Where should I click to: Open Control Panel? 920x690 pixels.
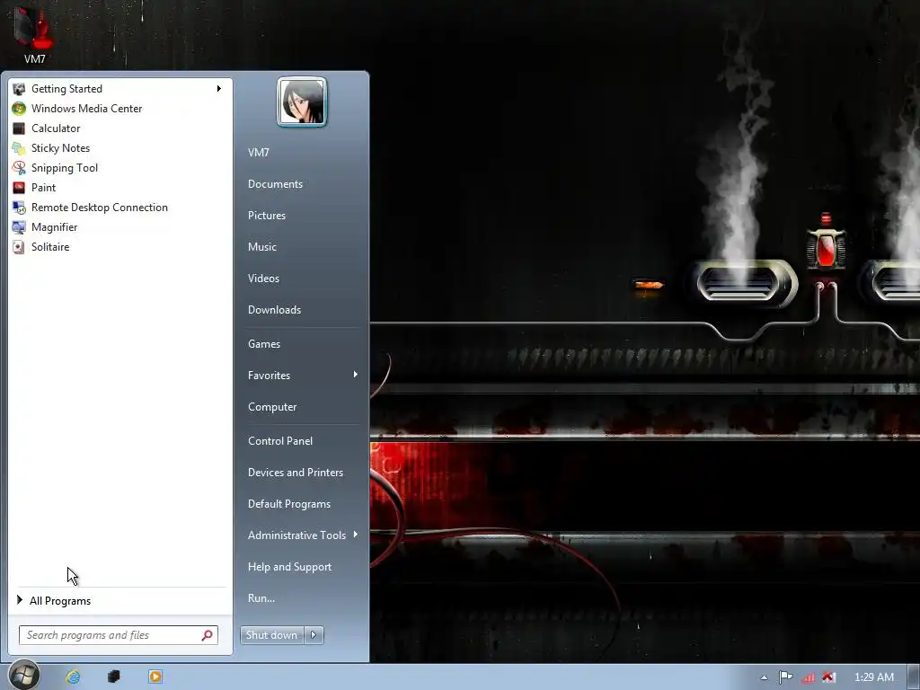pos(280,441)
